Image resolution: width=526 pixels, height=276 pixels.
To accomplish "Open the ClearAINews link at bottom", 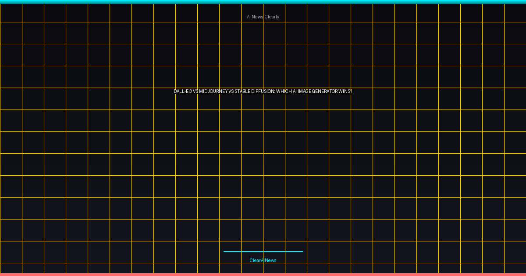I will 263,260.
